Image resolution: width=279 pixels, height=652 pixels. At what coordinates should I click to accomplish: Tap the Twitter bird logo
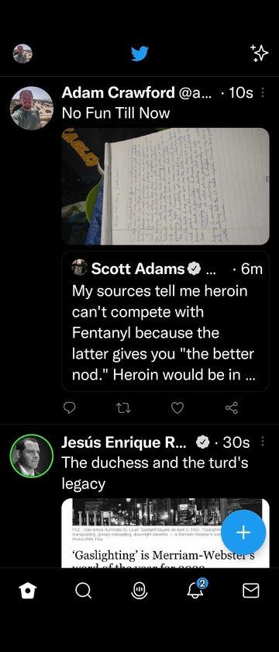[140, 54]
